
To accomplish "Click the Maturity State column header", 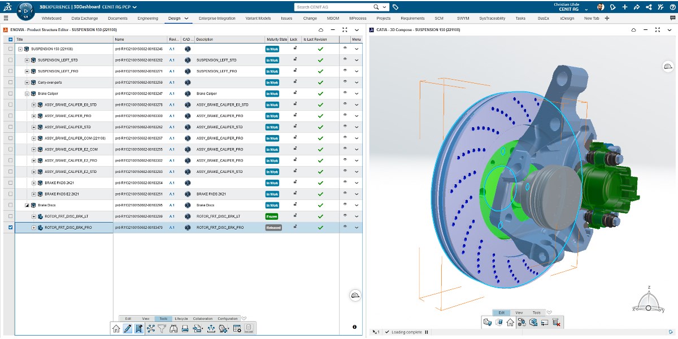I will (x=276, y=40).
